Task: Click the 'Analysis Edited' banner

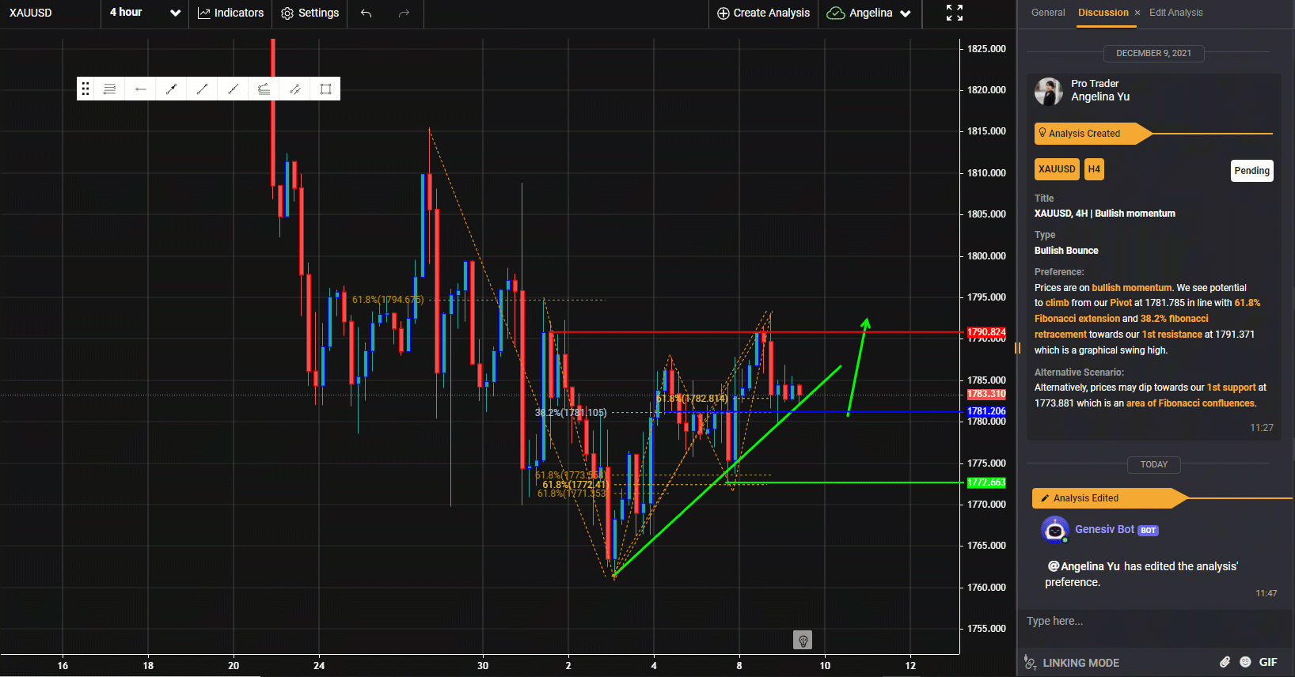Action: click(x=1110, y=498)
